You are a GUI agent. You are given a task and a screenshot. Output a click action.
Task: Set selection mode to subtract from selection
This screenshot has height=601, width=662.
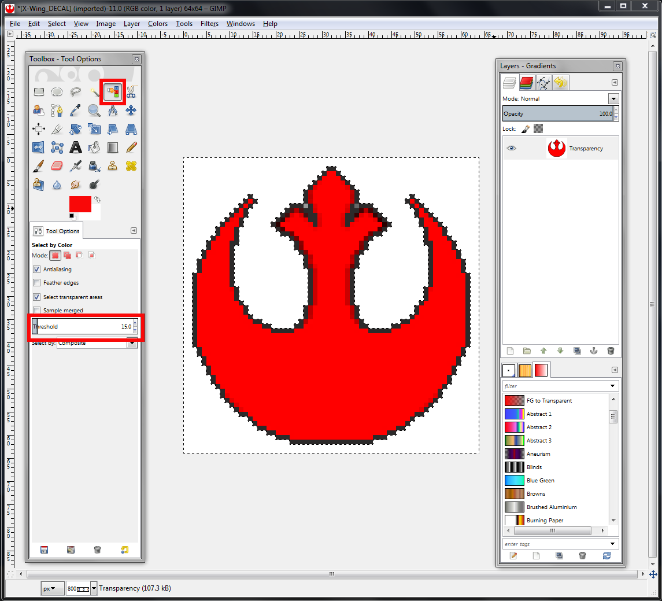click(79, 256)
